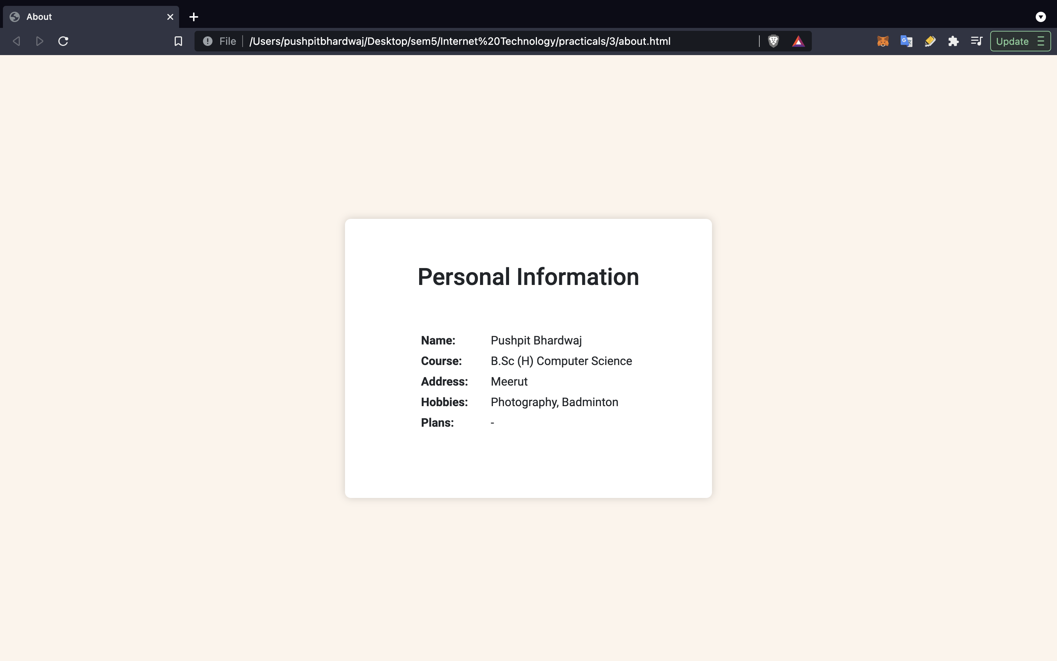Click the Update button
The image size is (1057, 661).
tap(1012, 41)
